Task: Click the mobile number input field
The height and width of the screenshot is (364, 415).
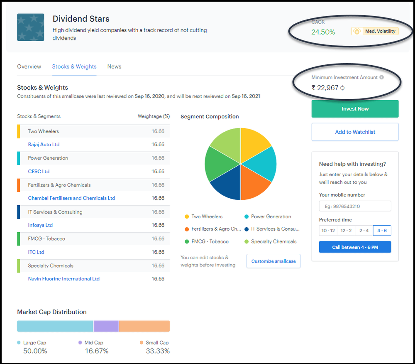Action: (355, 206)
